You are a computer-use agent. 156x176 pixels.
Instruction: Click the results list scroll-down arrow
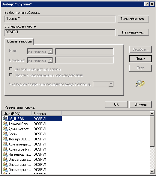pos(152,172)
